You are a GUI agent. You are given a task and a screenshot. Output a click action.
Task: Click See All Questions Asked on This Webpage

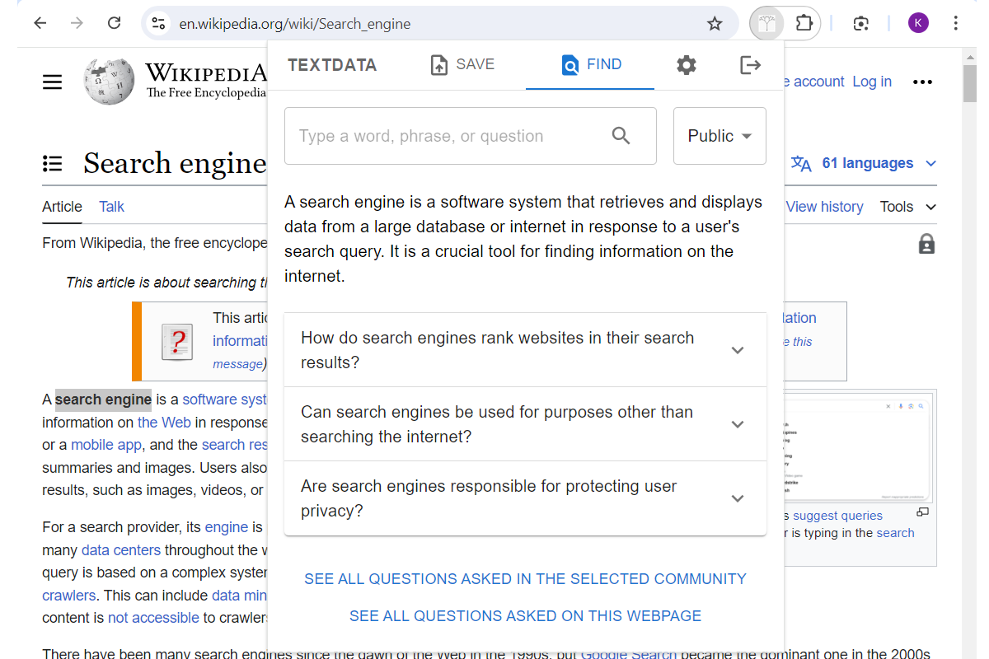tap(525, 616)
